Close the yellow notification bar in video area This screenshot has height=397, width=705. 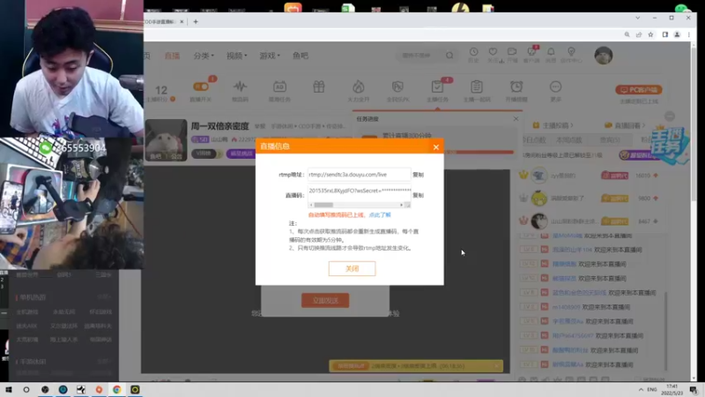pyautogui.click(x=497, y=366)
